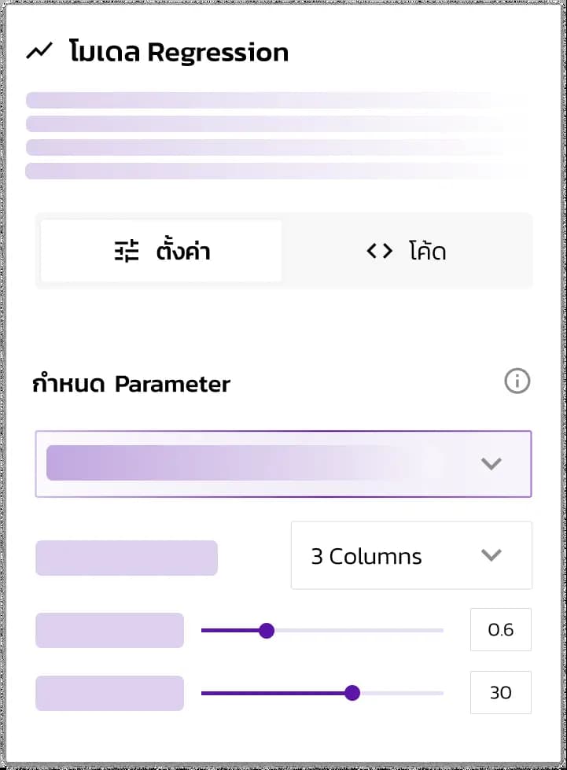Click the first placeholder description line under title
This screenshot has height=770, width=567.
(278, 100)
